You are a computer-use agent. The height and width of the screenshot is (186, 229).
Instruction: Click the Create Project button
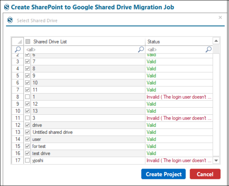163,174
